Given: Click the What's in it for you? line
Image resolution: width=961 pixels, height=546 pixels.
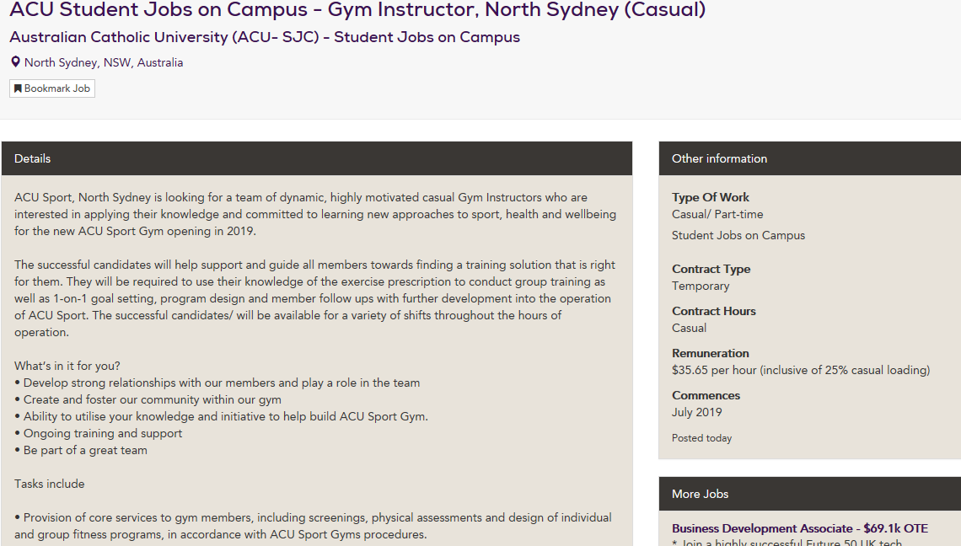Looking at the screenshot, I should pos(67,366).
